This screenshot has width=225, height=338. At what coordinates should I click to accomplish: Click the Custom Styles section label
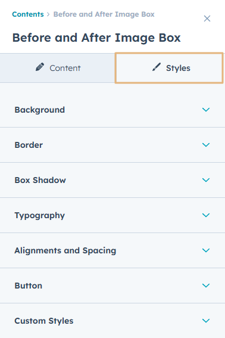(44, 321)
